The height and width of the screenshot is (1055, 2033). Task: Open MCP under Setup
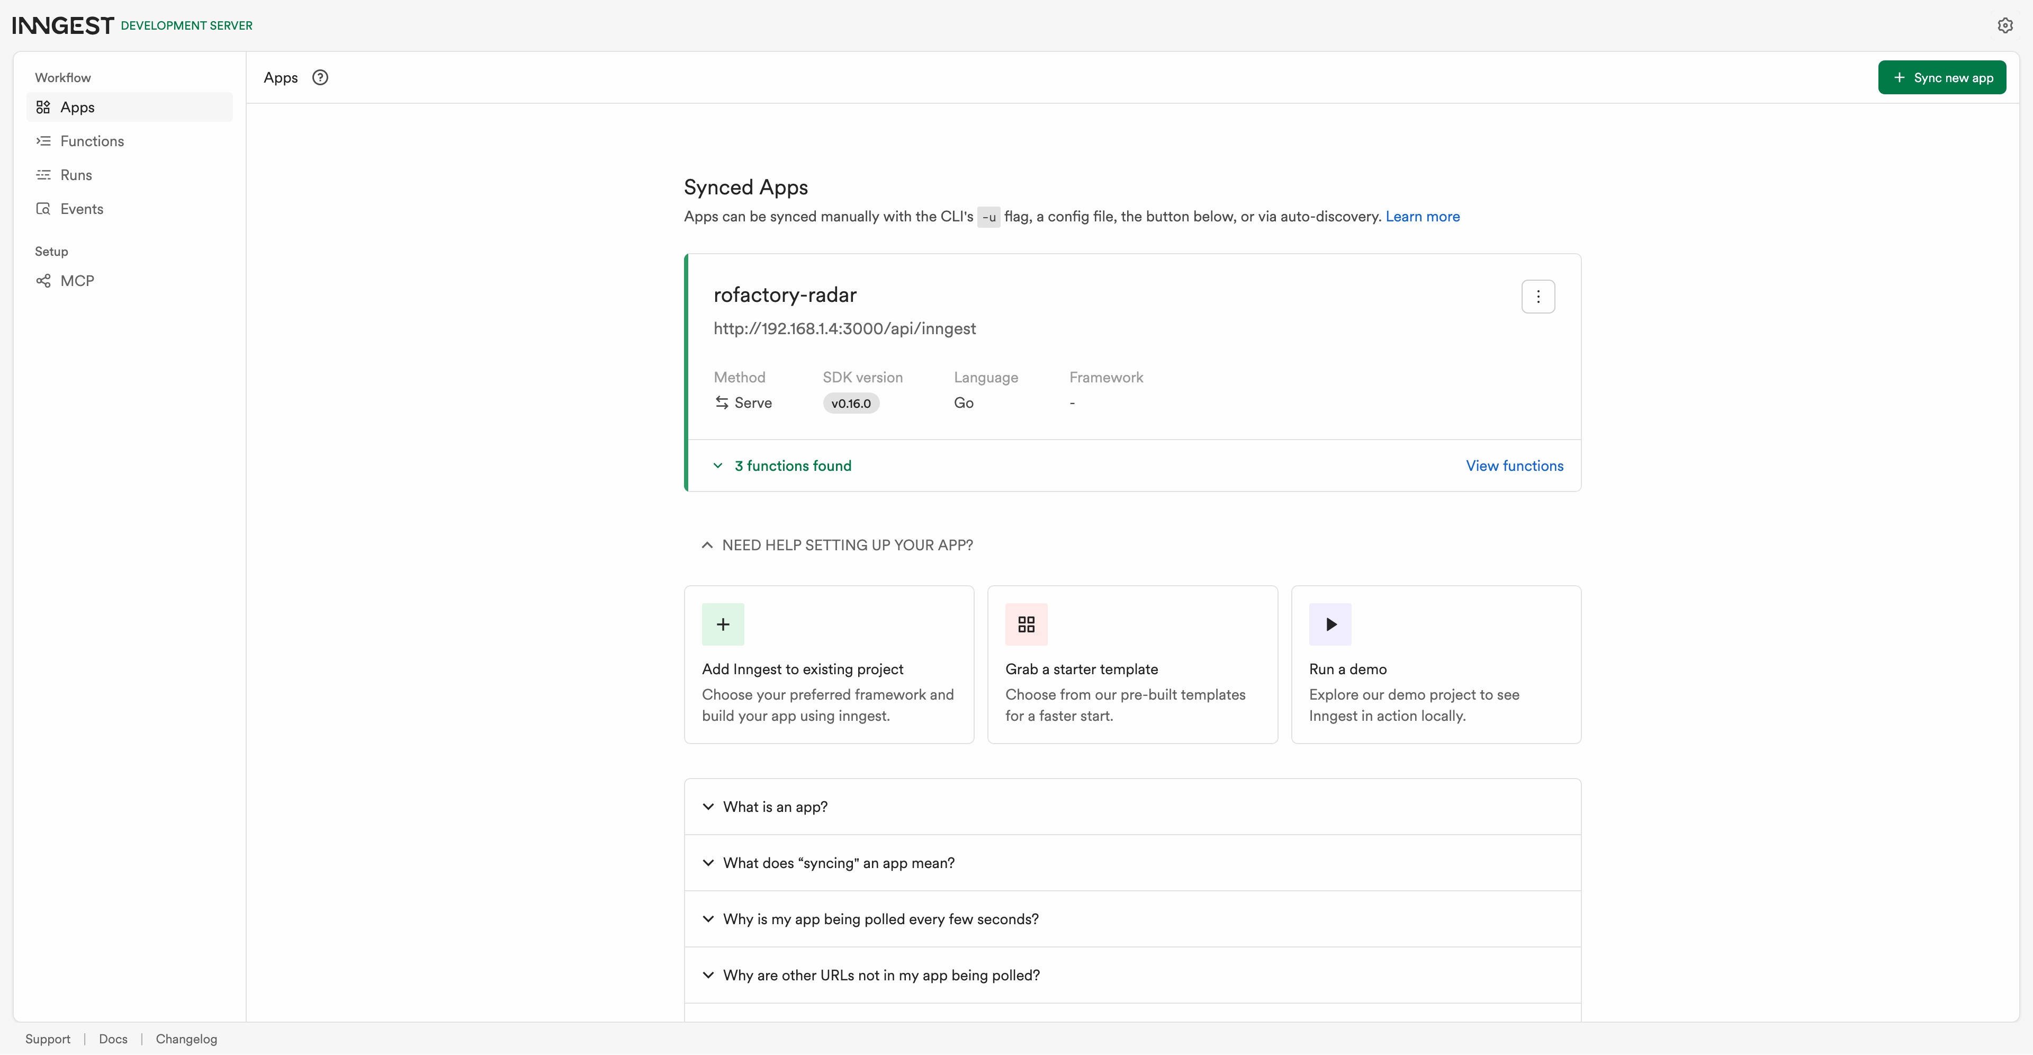(x=129, y=281)
